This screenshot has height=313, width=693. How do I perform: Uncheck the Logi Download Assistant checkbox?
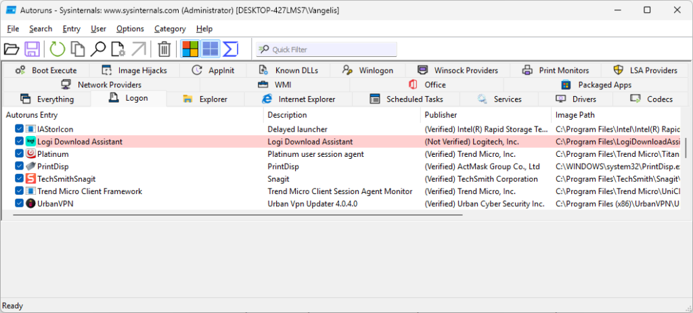click(19, 141)
